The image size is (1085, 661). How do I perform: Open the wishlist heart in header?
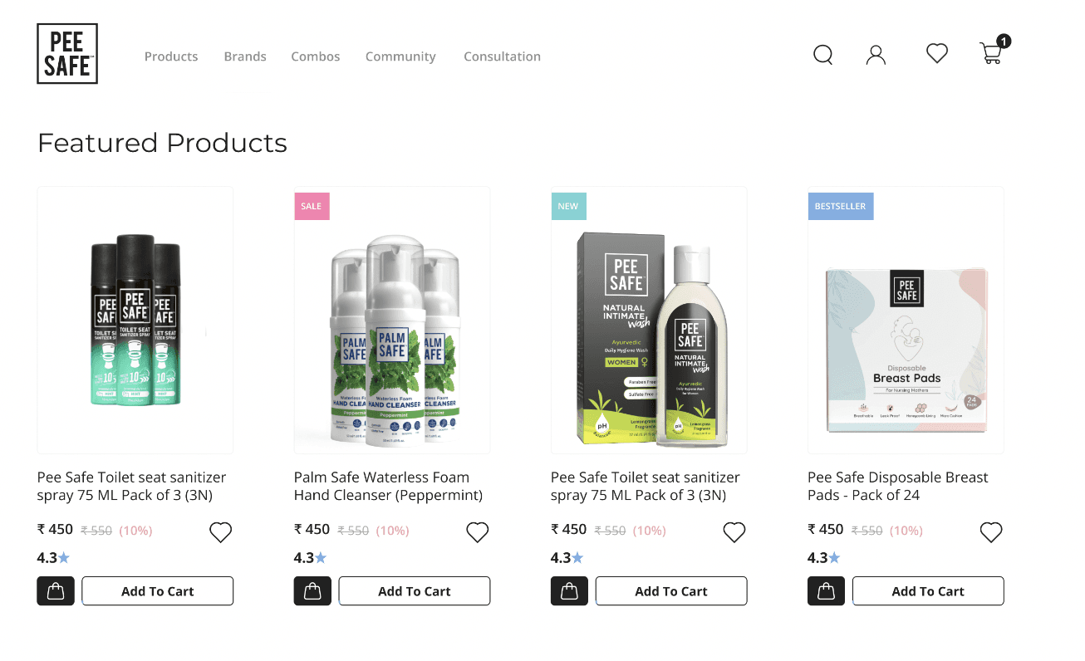(x=937, y=54)
